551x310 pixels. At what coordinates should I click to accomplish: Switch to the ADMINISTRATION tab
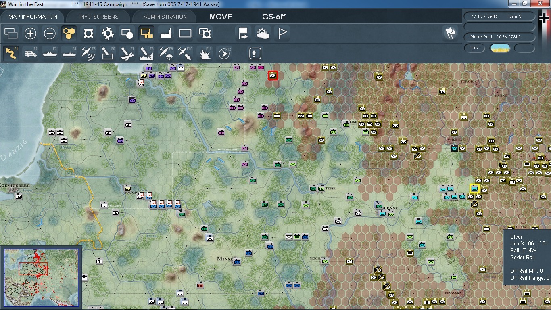165,17
